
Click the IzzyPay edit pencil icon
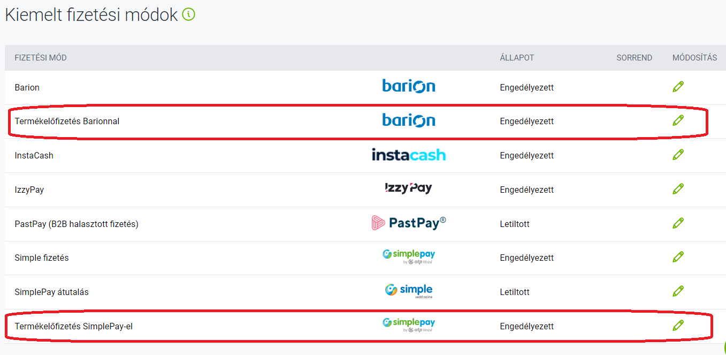coord(678,189)
